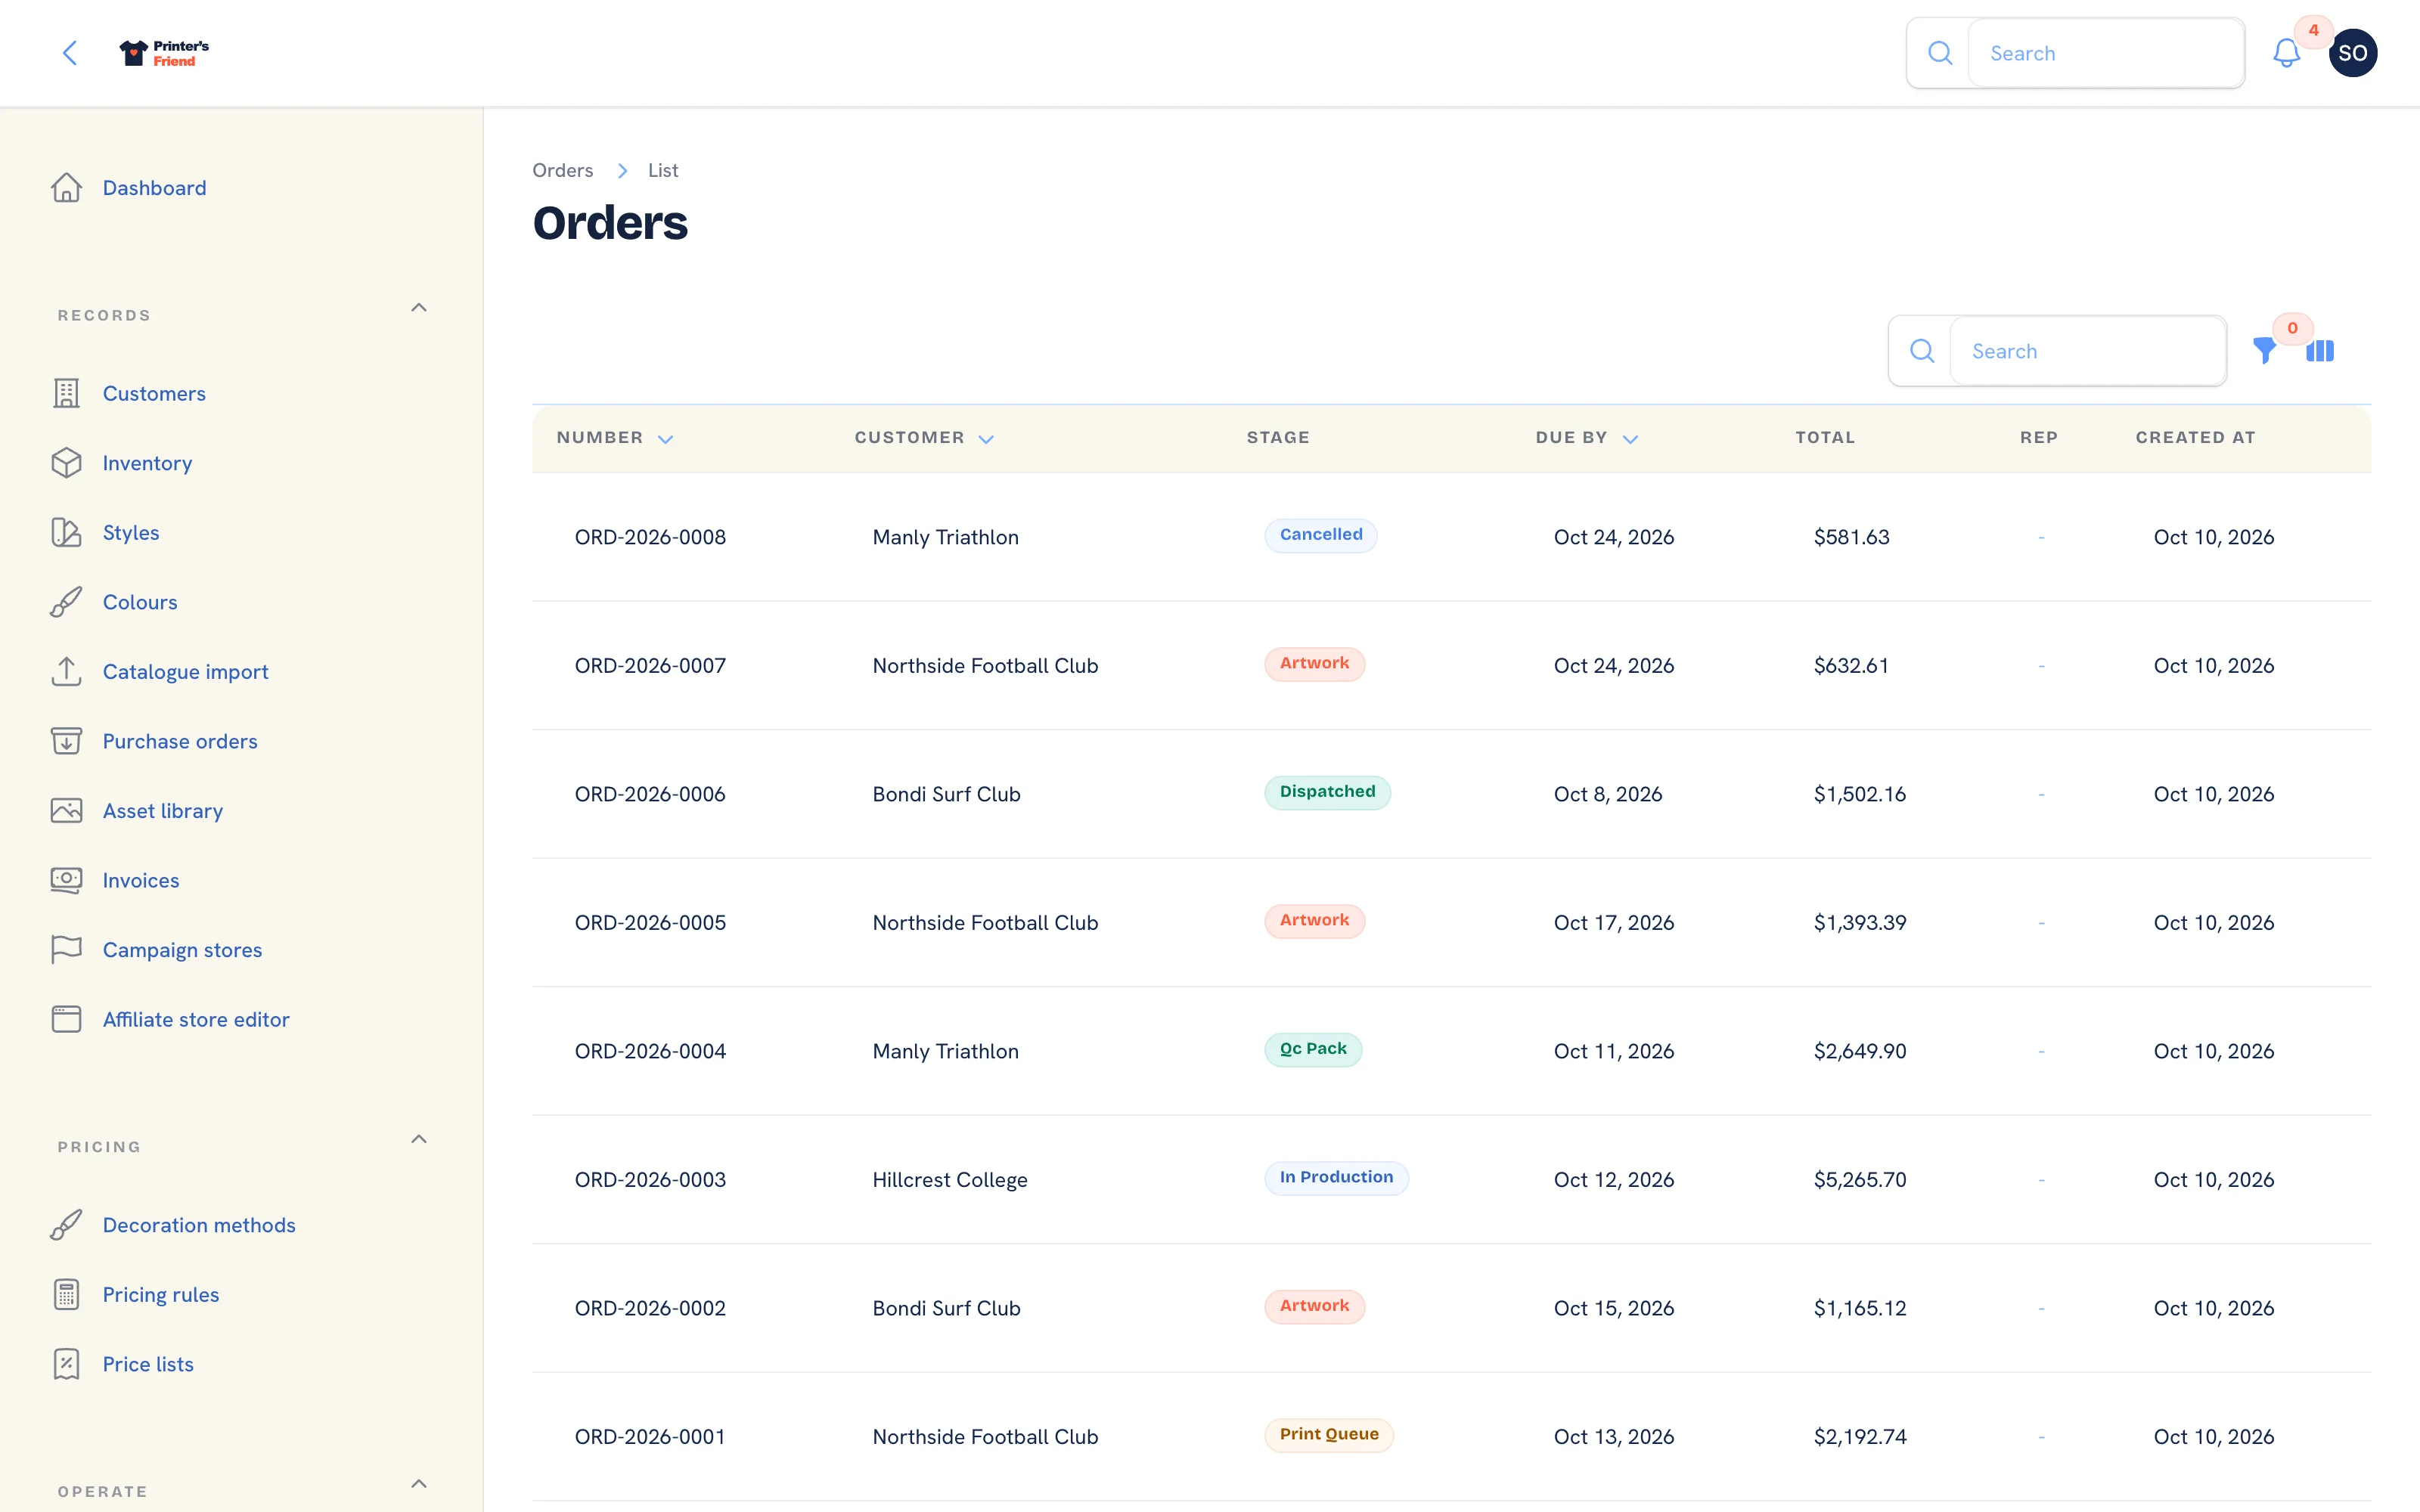The image size is (2420, 1512).
Task: Open Affiliate store editor page
Action: 196,1019
